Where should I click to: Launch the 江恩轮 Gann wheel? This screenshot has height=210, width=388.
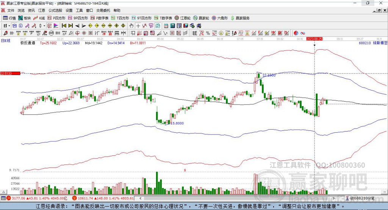click(x=183, y=18)
